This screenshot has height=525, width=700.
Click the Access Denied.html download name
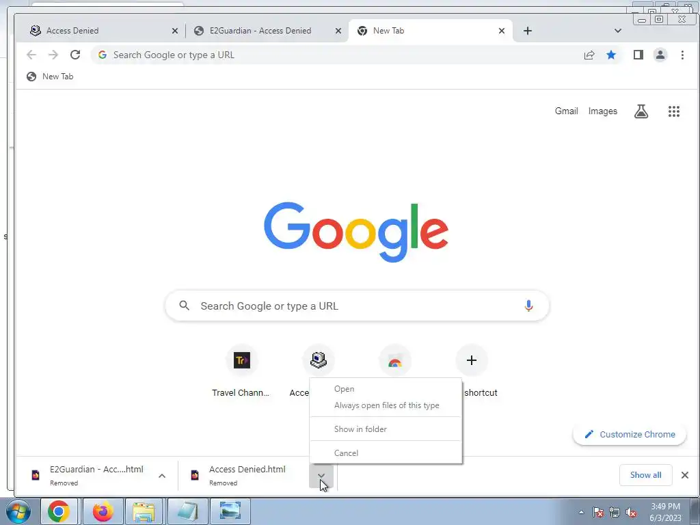point(247,469)
